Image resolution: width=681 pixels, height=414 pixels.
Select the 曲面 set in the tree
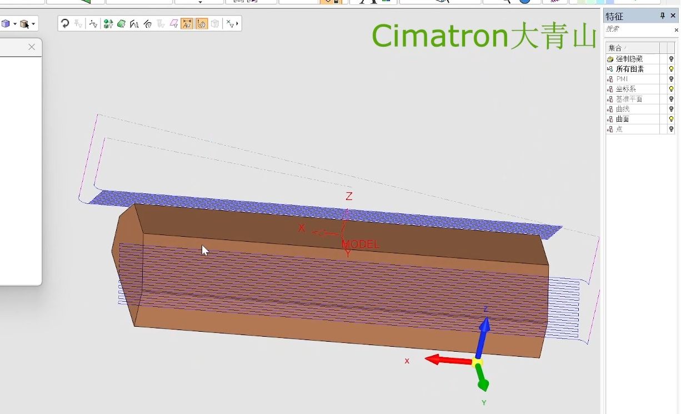coord(623,119)
